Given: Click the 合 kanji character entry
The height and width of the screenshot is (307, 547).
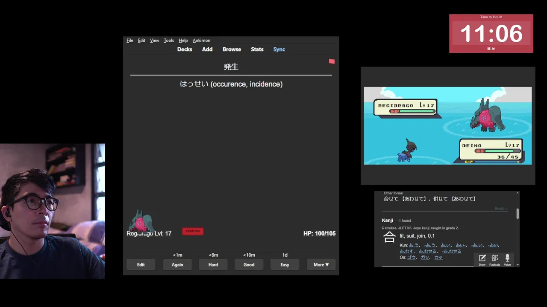Looking at the screenshot, I should click(x=389, y=237).
